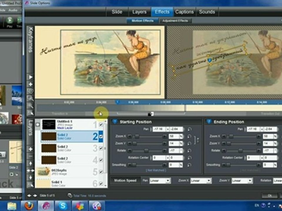Reset Starting Position Rotate value
Screen dimensions: 282x211
(189, 151)
